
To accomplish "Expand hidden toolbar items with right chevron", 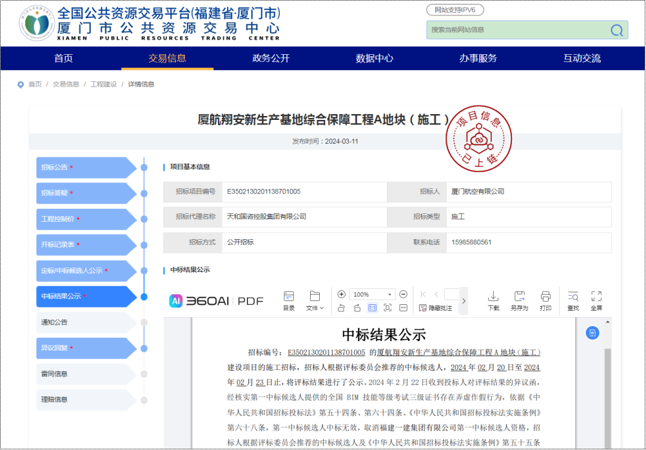I will 464,300.
